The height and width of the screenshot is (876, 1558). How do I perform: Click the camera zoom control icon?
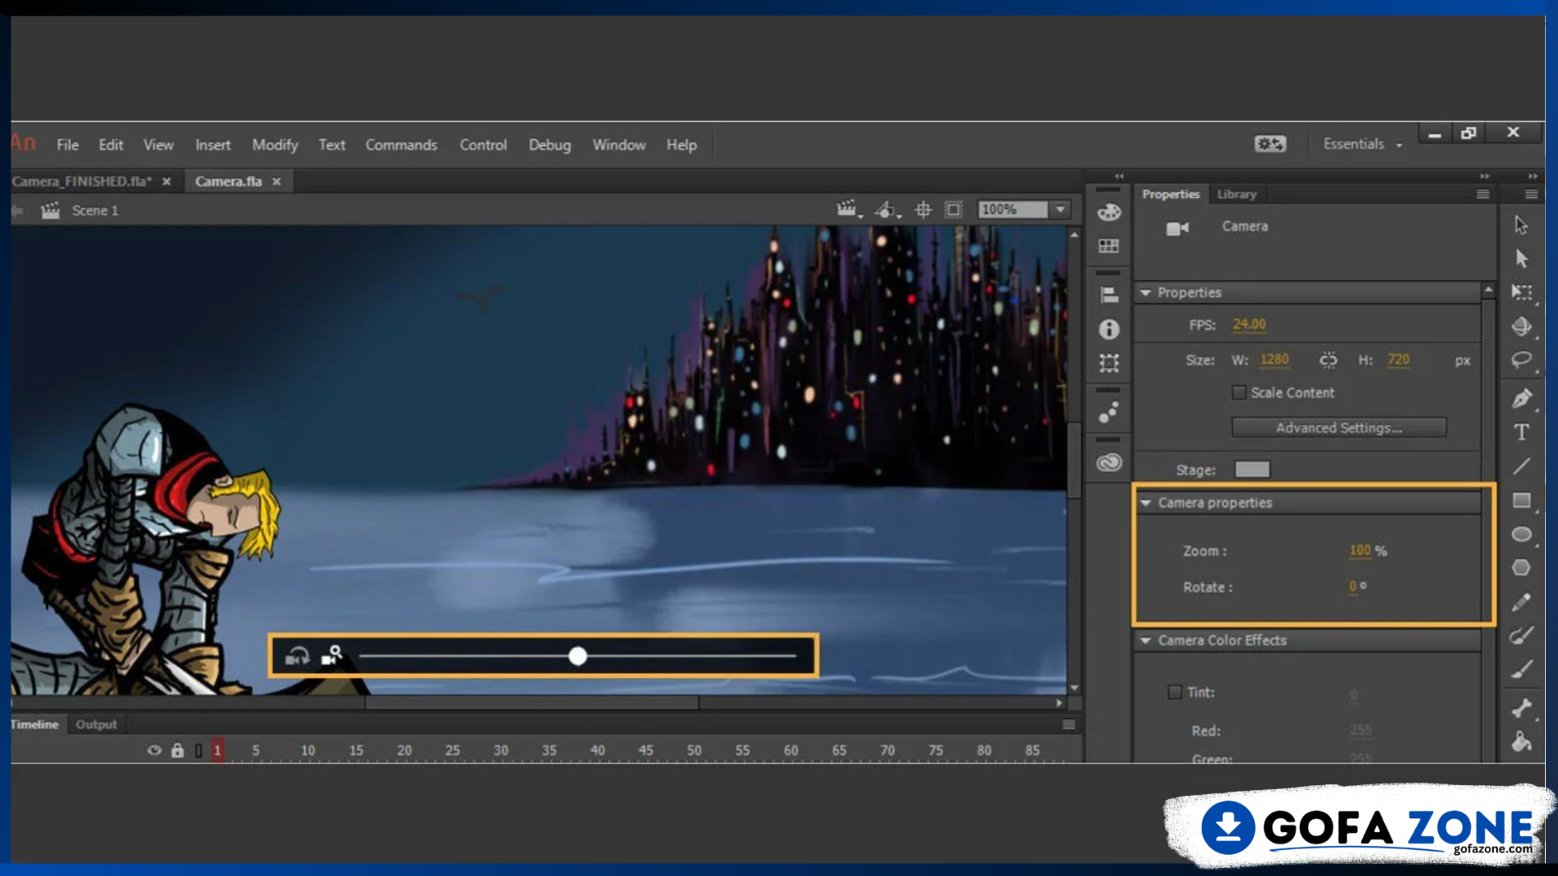(x=332, y=655)
